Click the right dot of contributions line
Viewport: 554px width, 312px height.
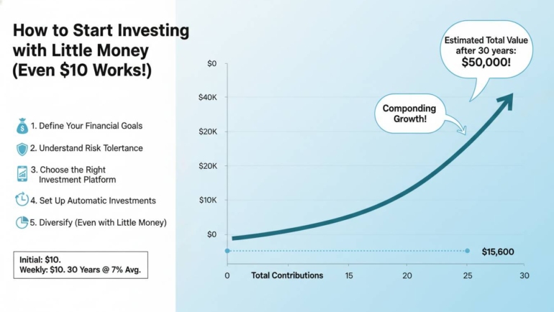pos(467,251)
